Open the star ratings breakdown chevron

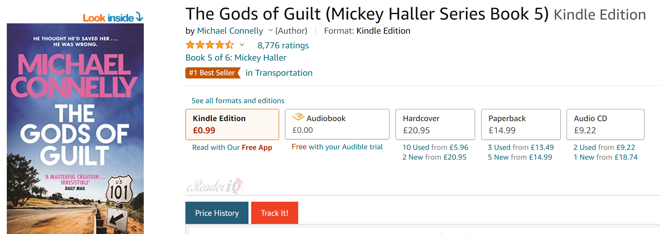pyautogui.click(x=242, y=45)
